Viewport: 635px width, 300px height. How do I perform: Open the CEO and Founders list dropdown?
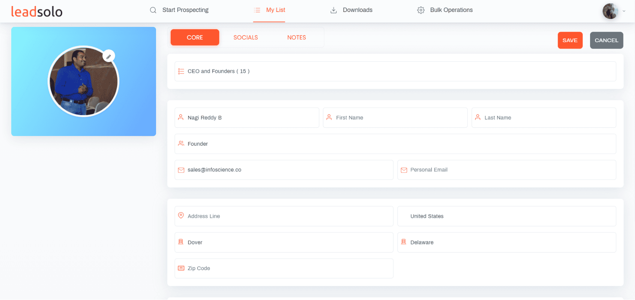(x=395, y=71)
